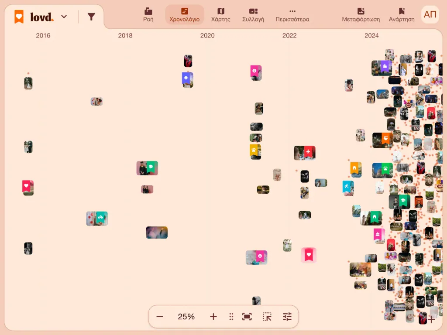This screenshot has height=335, width=447.
Task: Jump to the 2020 year marker
Action: click(207, 36)
